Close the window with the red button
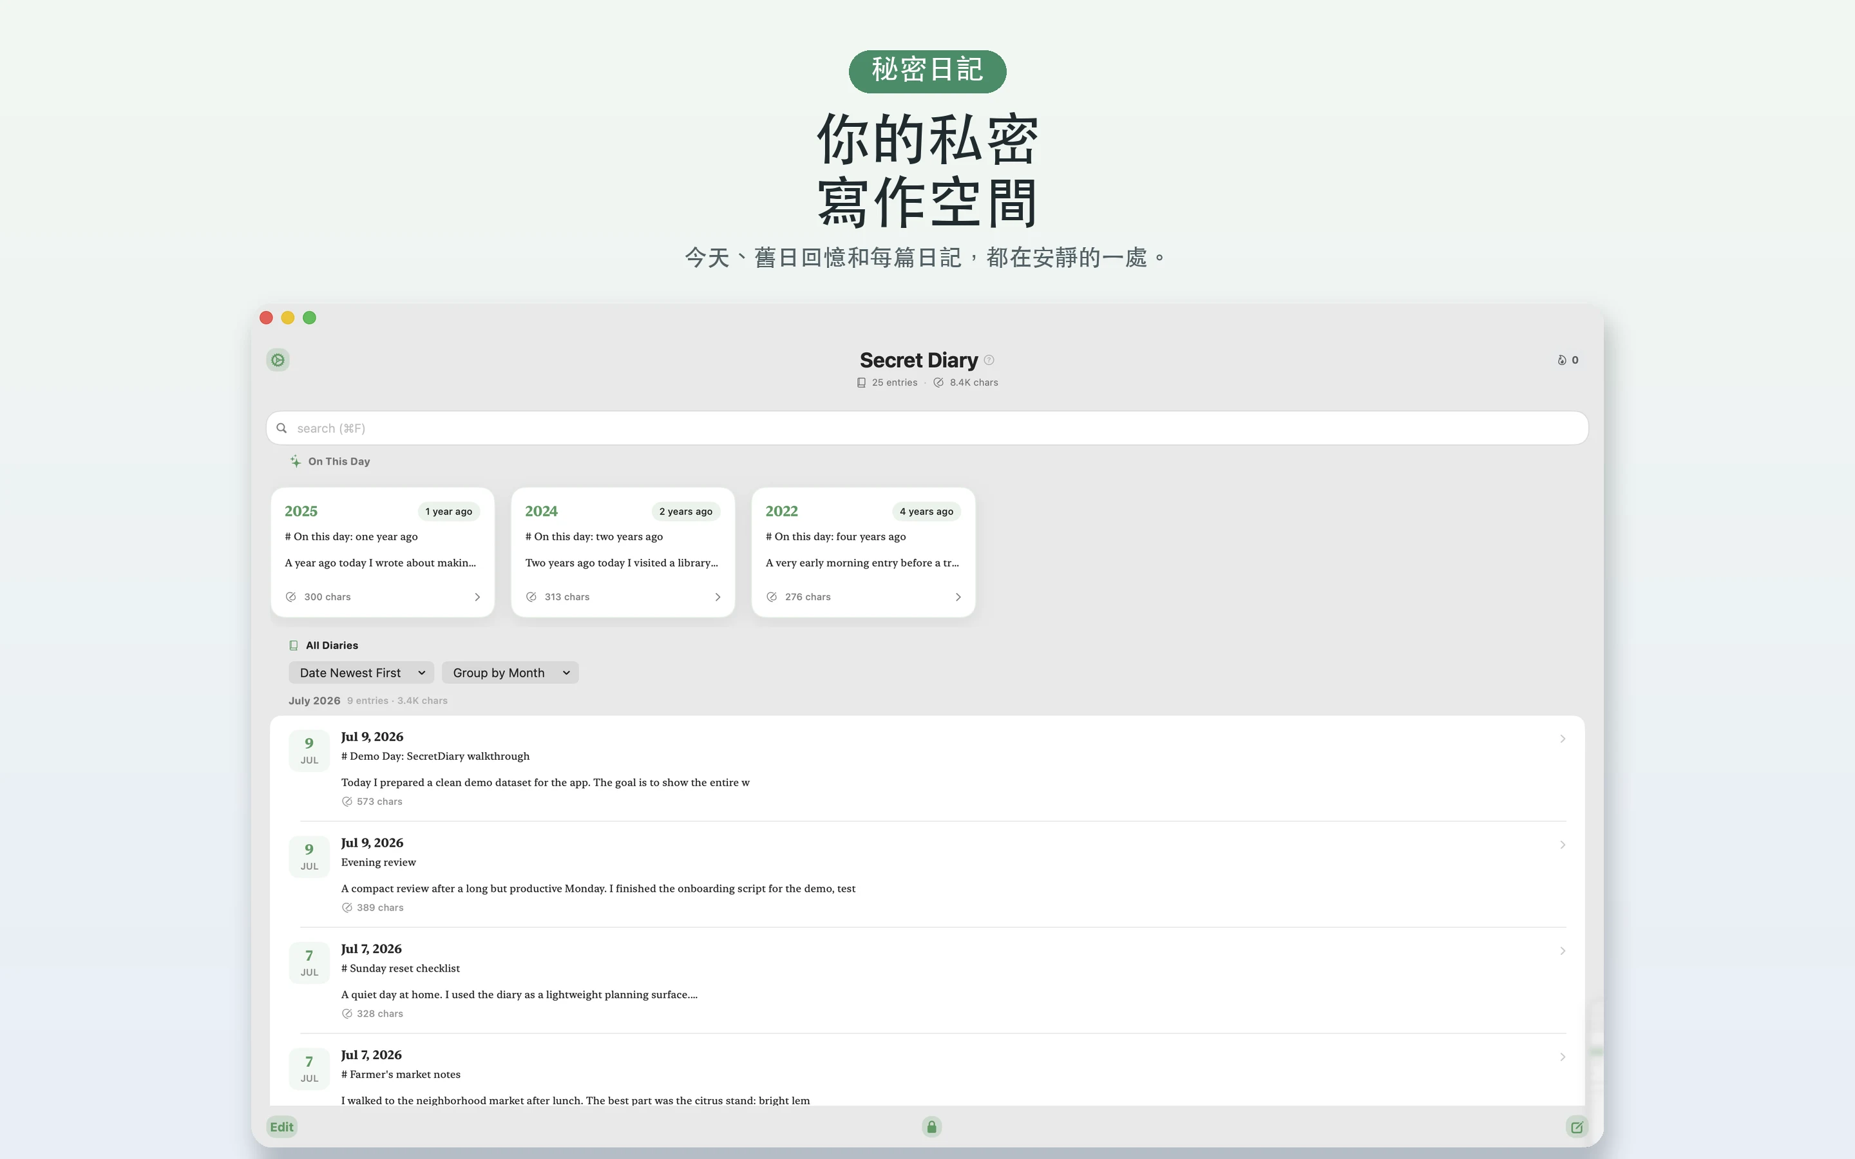Image resolution: width=1855 pixels, height=1159 pixels. click(266, 317)
